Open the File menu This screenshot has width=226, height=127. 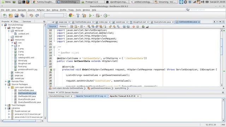click(x=2, y=10)
